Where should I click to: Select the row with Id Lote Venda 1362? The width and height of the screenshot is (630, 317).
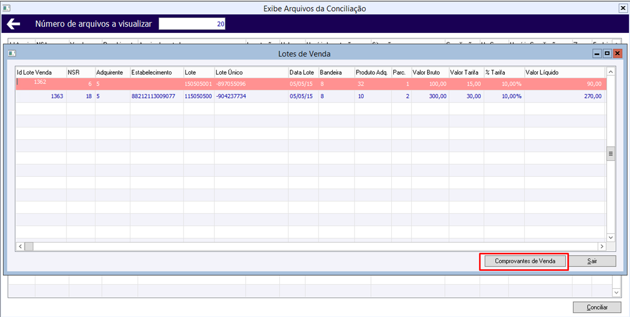click(310, 84)
